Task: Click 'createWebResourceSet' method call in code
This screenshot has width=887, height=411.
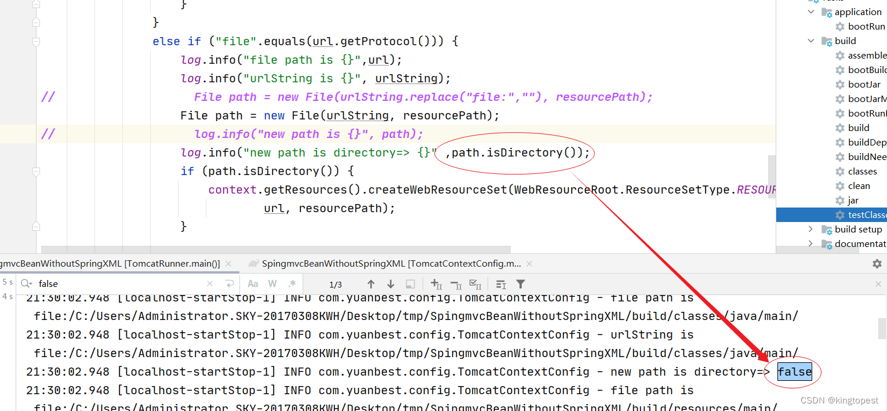Action: tap(438, 190)
